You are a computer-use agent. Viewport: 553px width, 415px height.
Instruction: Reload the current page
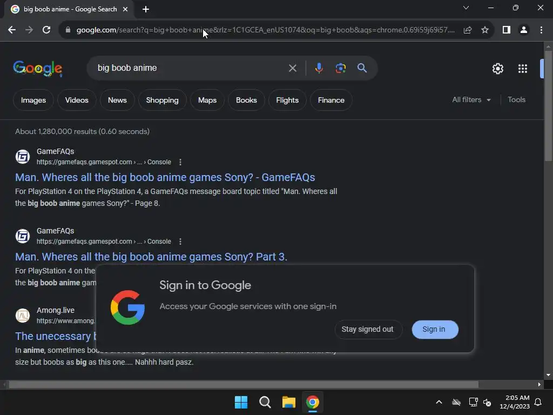(x=46, y=30)
